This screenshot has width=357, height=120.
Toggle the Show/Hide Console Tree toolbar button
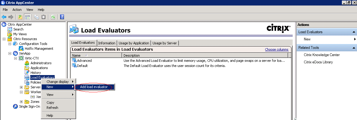coord(27,17)
